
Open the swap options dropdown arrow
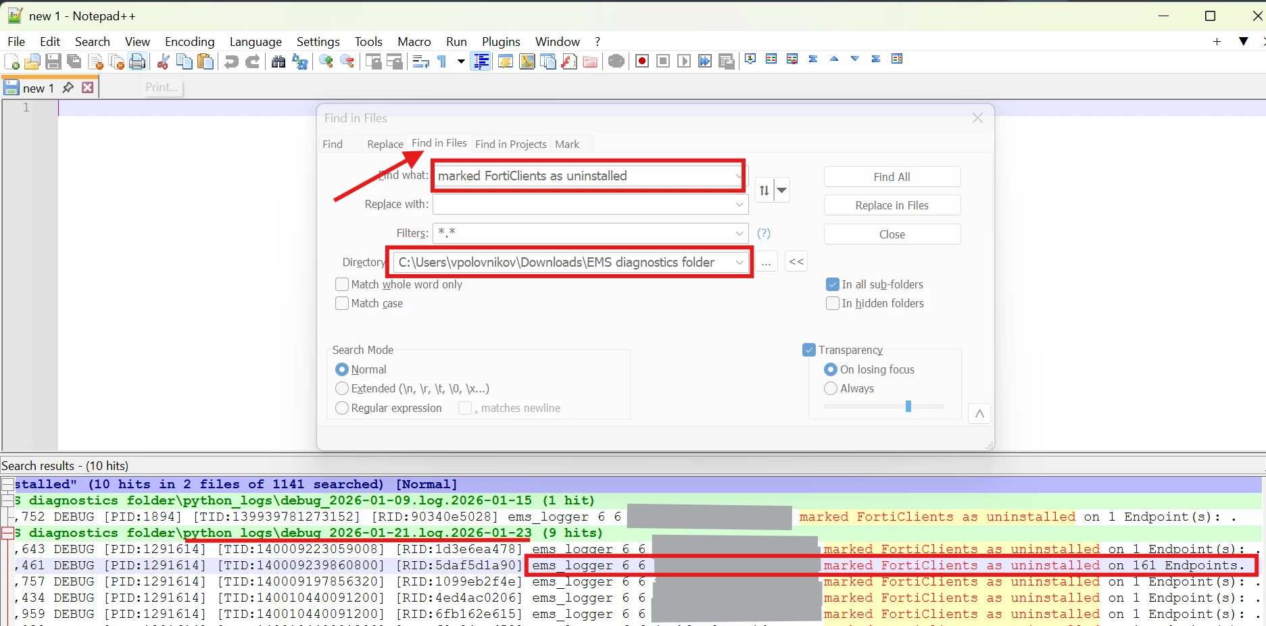click(781, 190)
